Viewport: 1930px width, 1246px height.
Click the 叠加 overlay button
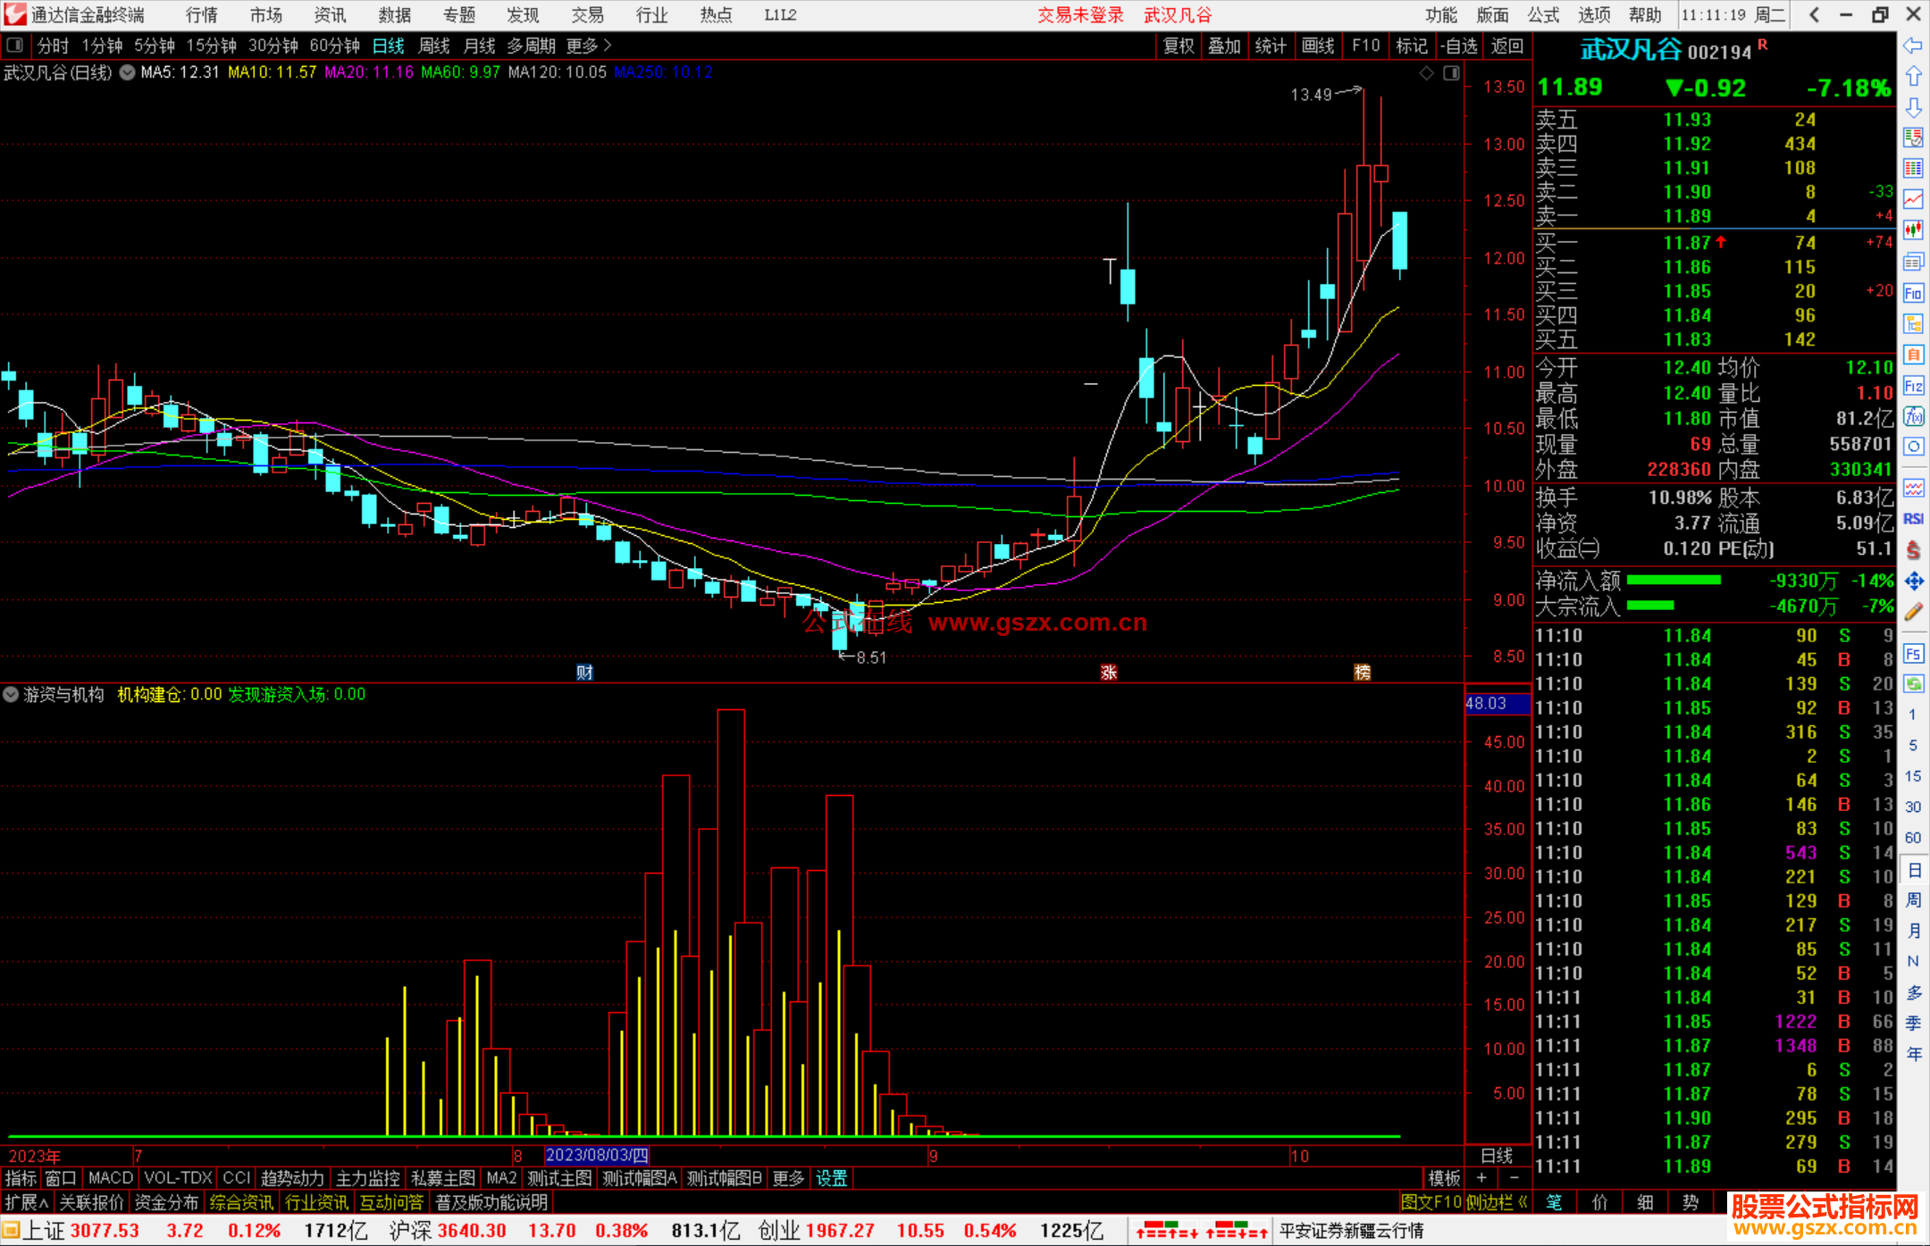(1225, 46)
